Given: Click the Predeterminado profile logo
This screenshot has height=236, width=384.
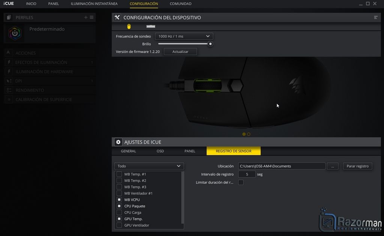Looking at the screenshot, I should point(15,33).
